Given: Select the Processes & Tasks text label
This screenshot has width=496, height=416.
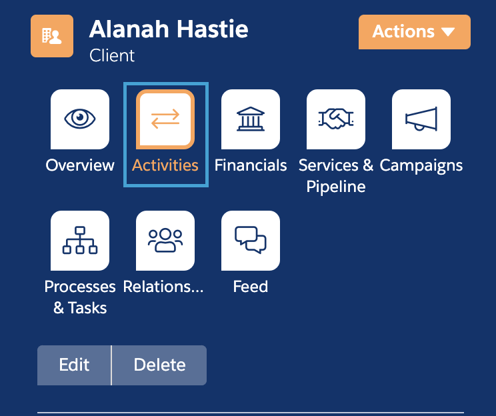Looking at the screenshot, I should 80,297.
